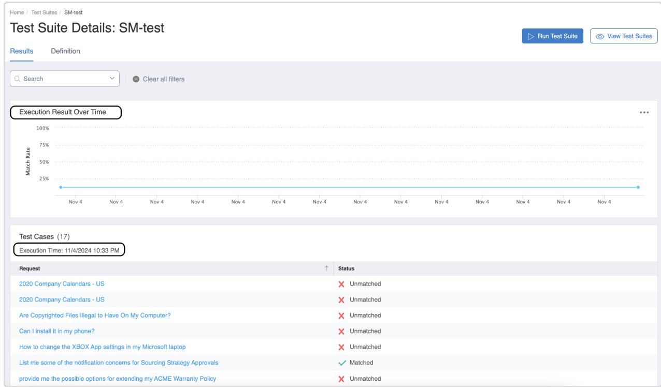Switch to the Definition tab
Viewport: 661px width, 387px height.
(65, 51)
